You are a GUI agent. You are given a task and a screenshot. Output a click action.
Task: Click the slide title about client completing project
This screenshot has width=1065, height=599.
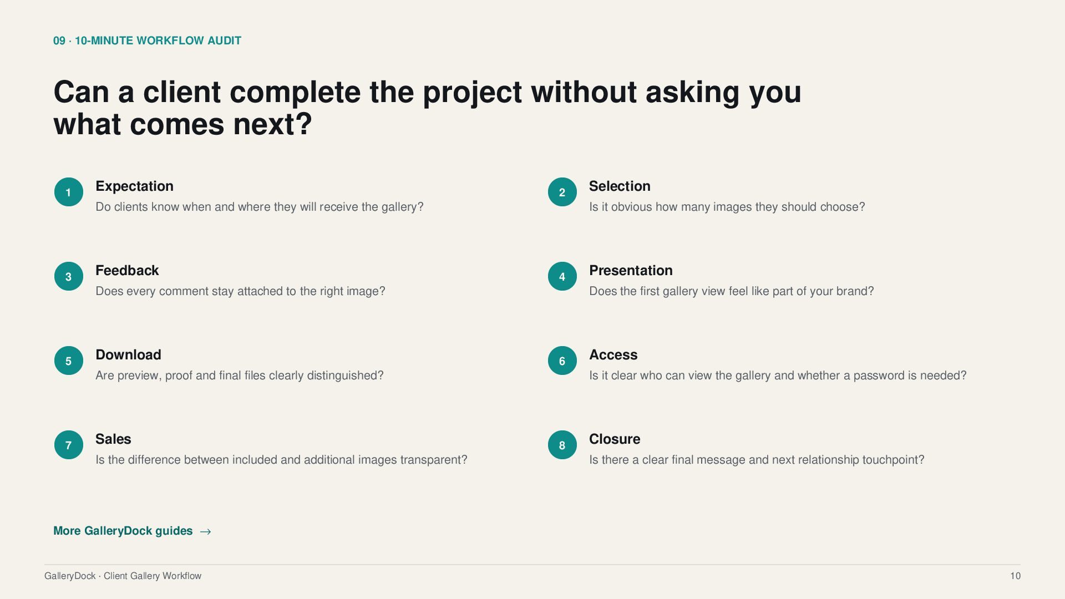427,108
